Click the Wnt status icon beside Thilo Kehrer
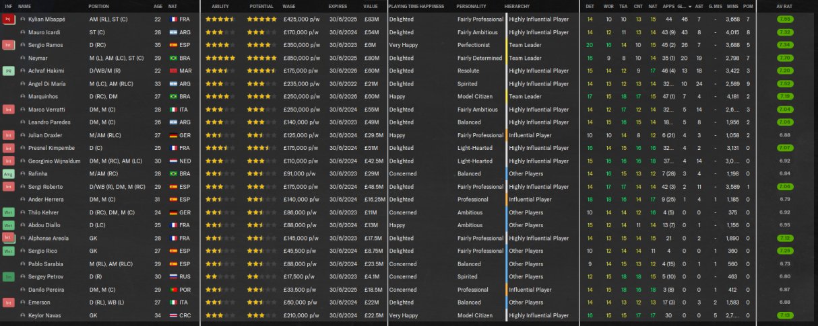 8,212
